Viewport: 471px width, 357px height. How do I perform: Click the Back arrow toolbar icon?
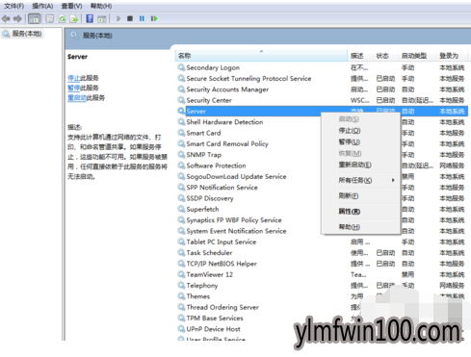pos(6,19)
